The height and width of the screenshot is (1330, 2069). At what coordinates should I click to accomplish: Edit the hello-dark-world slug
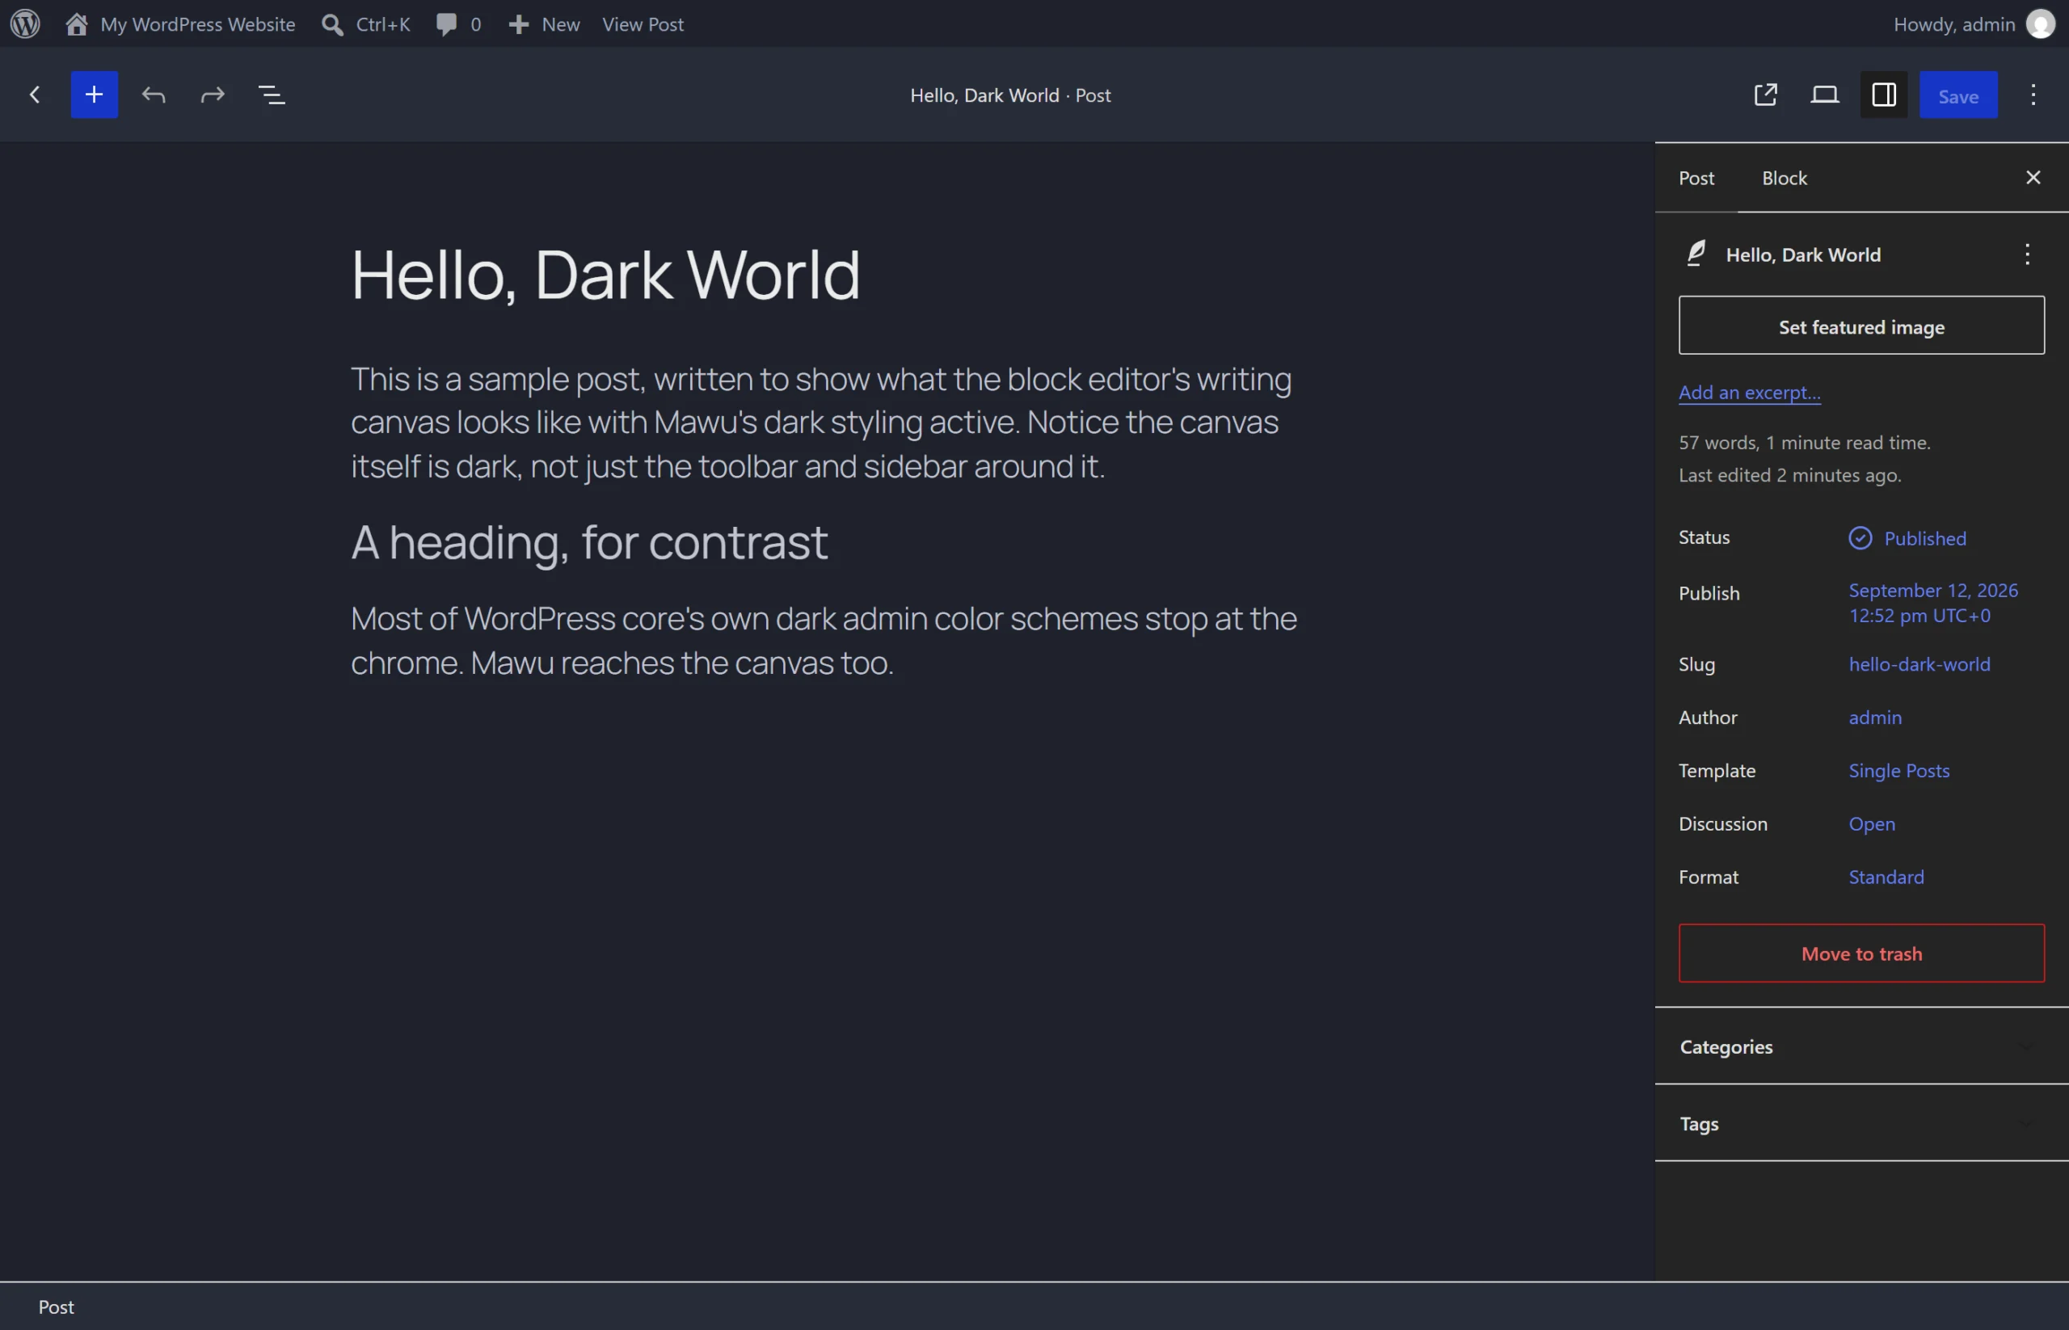pos(1919,663)
